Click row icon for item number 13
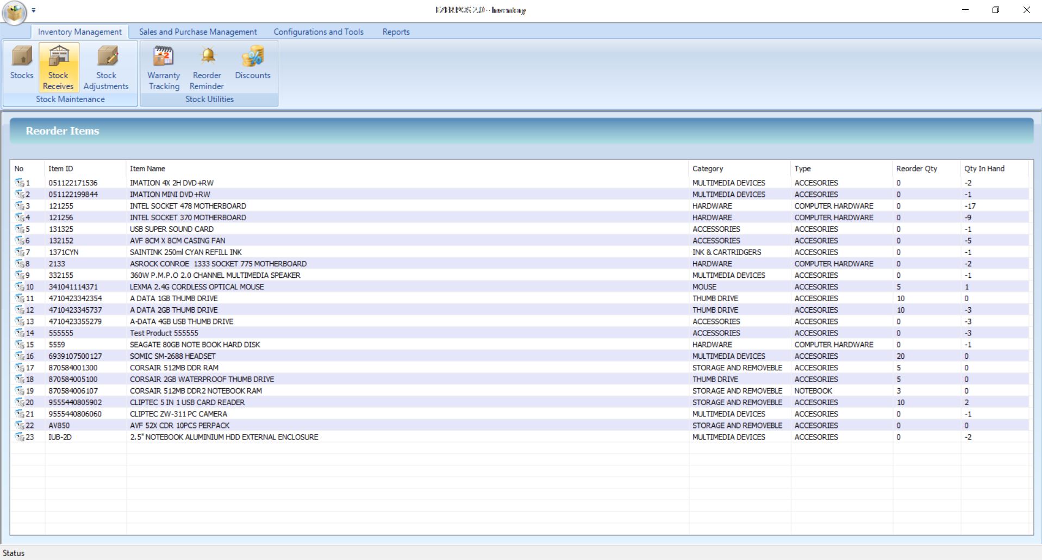 (x=20, y=321)
